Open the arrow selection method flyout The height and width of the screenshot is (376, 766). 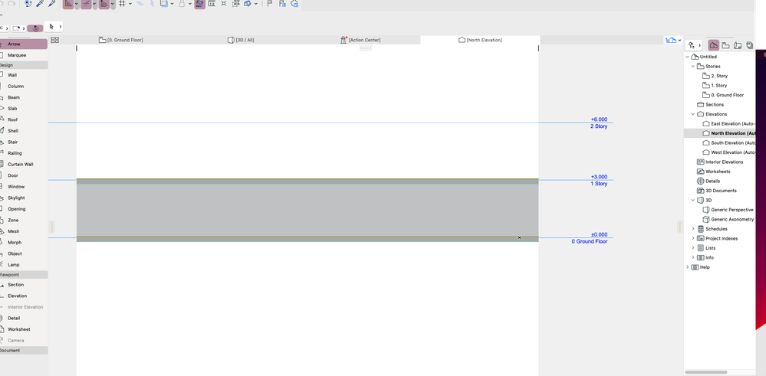[x=54, y=26]
